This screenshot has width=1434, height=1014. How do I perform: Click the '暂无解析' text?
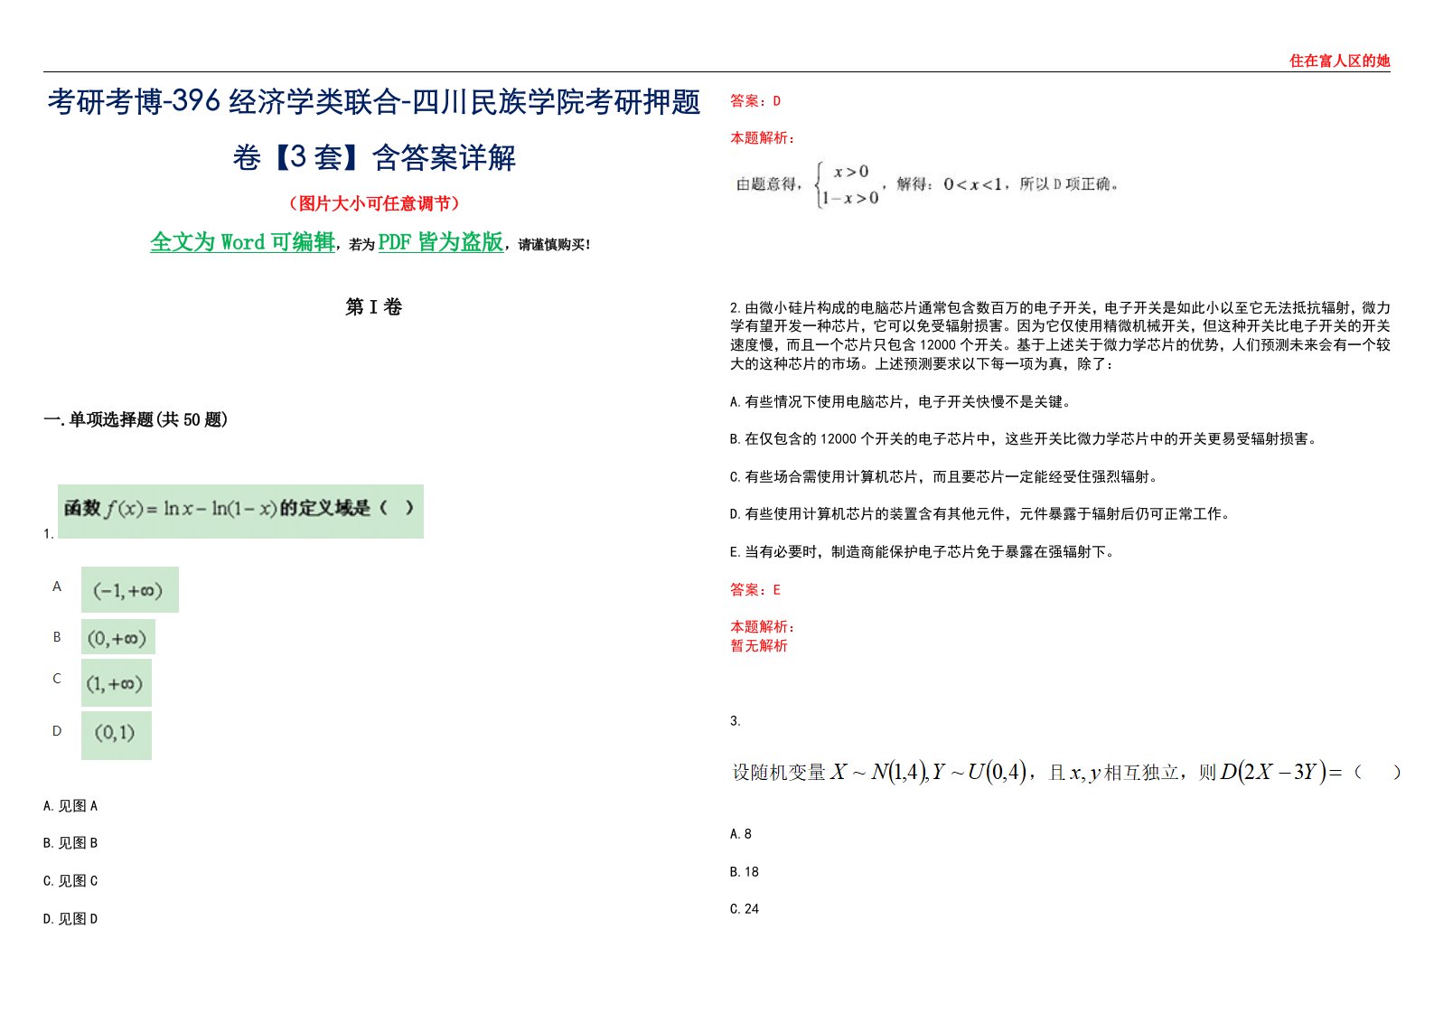[x=759, y=646]
